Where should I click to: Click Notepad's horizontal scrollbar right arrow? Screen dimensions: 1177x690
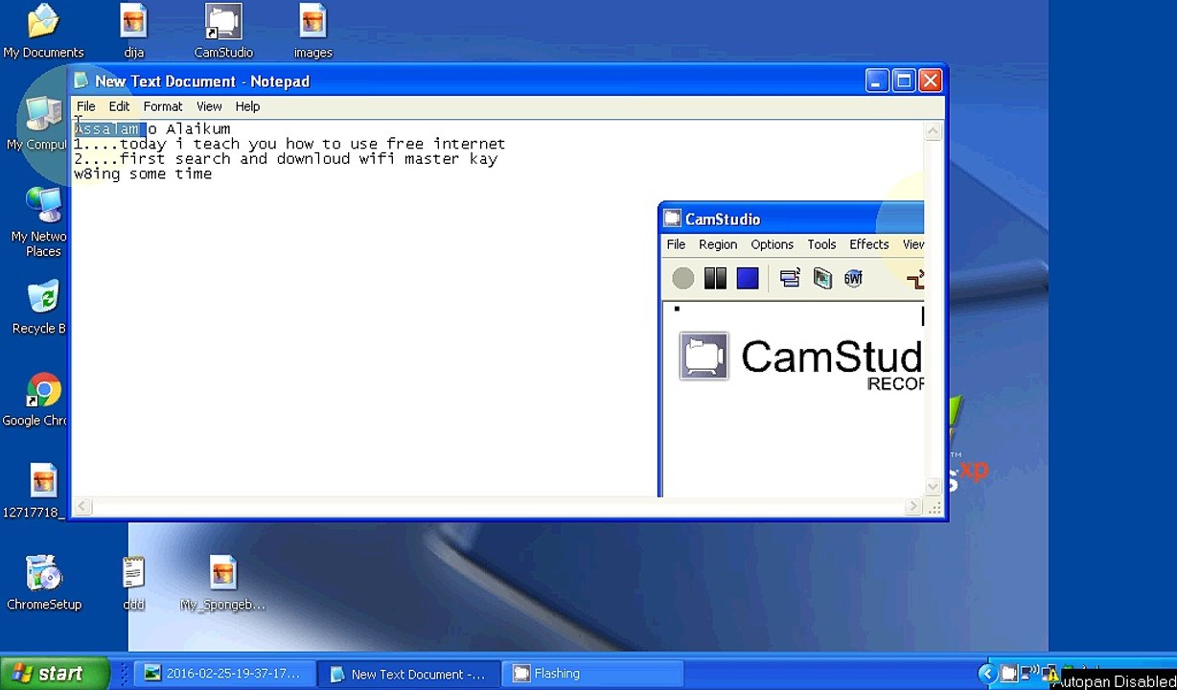tap(912, 507)
